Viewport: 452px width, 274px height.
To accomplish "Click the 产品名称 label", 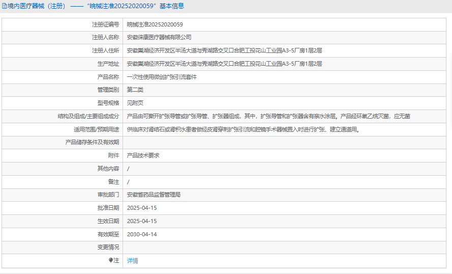I will point(108,77).
